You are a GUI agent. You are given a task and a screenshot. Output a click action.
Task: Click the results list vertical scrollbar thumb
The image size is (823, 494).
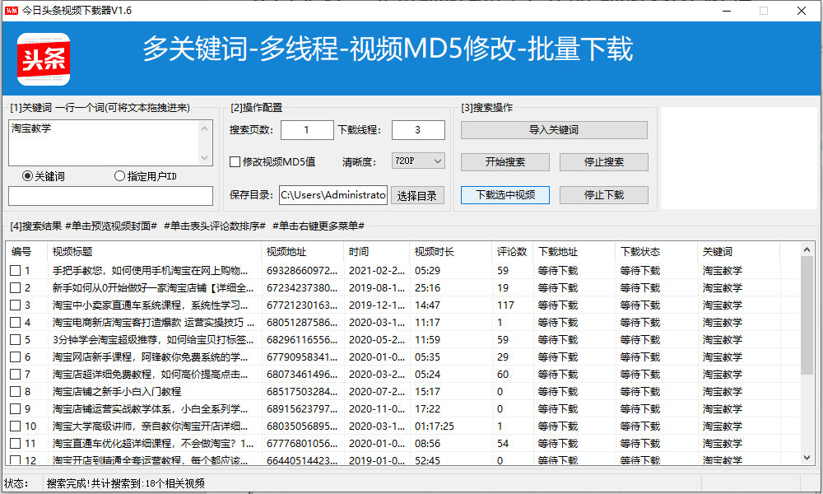[x=807, y=315]
